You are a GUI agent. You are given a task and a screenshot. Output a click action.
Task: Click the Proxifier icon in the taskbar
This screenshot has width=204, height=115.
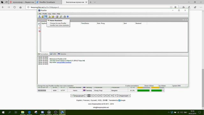(62, 112)
